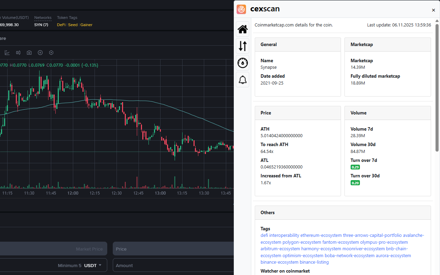440x275 pixels.
Task: Open the defi tag link
Action: click(x=264, y=235)
